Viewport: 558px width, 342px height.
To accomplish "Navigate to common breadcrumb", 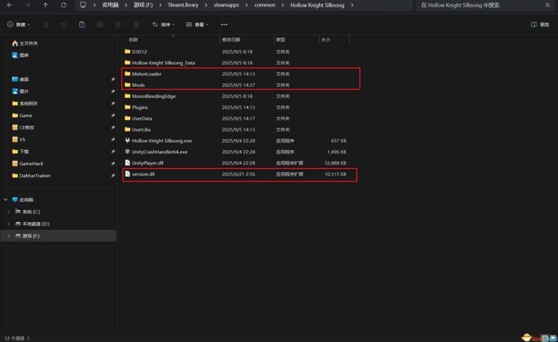I will tap(265, 5).
